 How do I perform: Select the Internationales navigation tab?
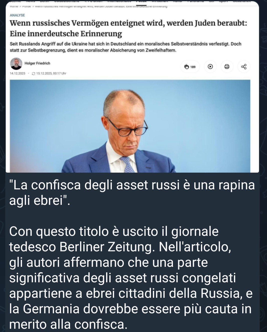(x=121, y=1)
